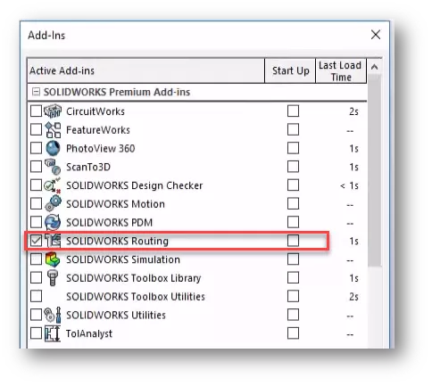Select the SOLIDWORKS Toolbox Utilities label
Screen dimensions: 432x386
pos(136,297)
